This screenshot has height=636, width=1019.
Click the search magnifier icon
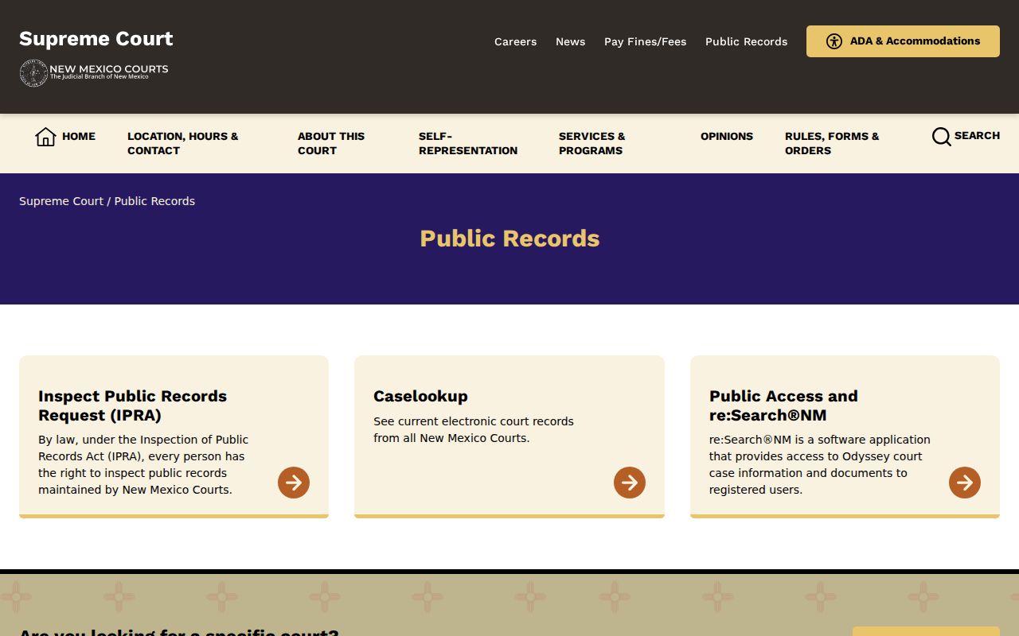941,137
